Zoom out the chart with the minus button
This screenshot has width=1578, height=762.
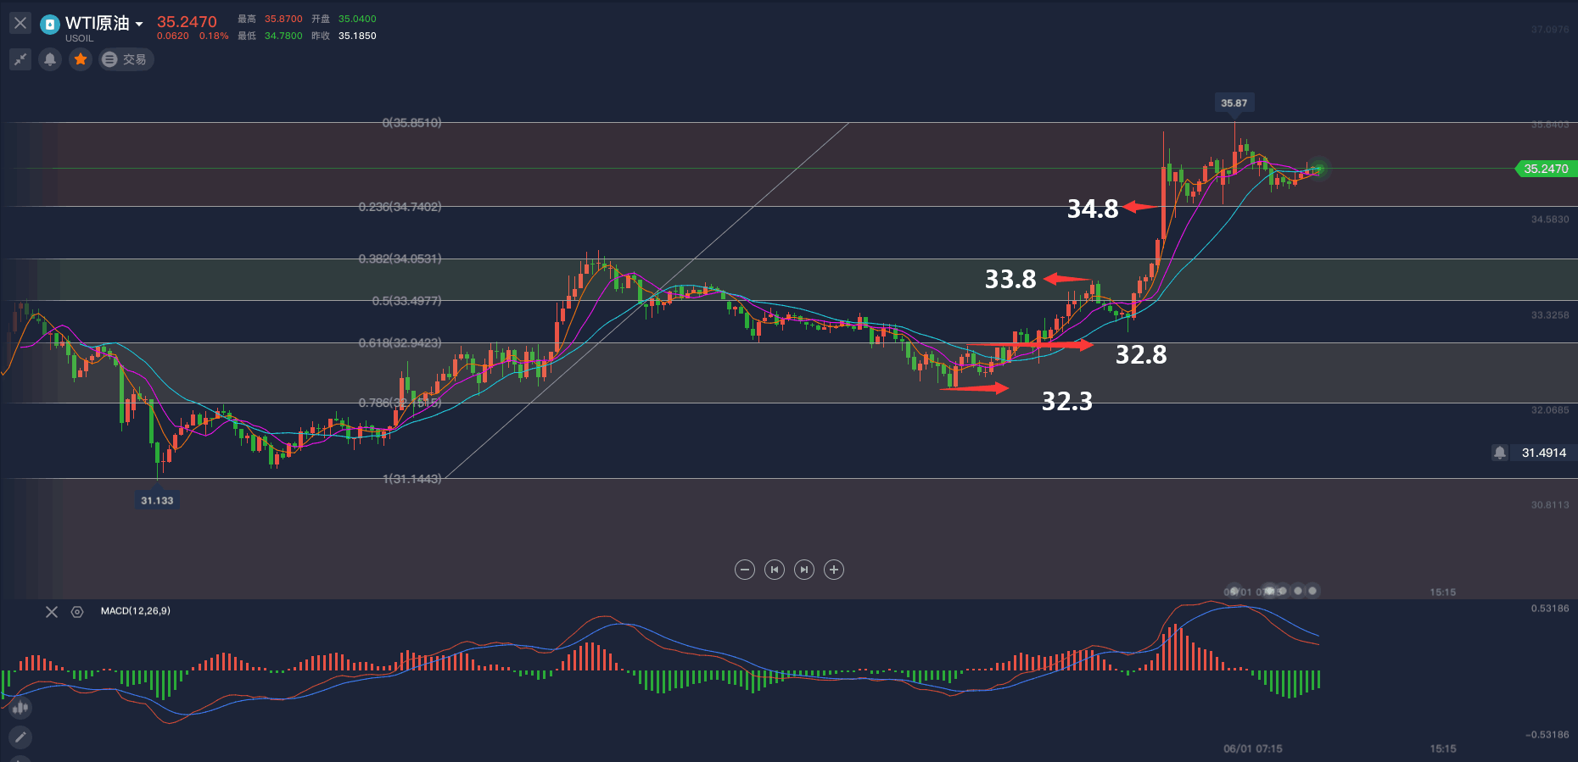(745, 570)
